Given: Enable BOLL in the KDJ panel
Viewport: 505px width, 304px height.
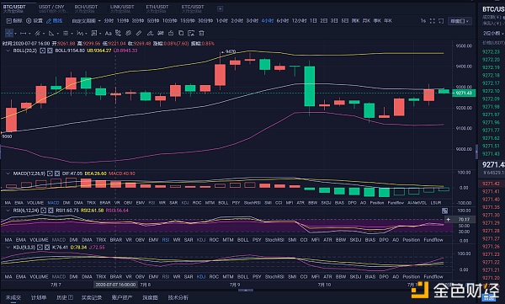Looking at the screenshot, I should tap(243, 276).
